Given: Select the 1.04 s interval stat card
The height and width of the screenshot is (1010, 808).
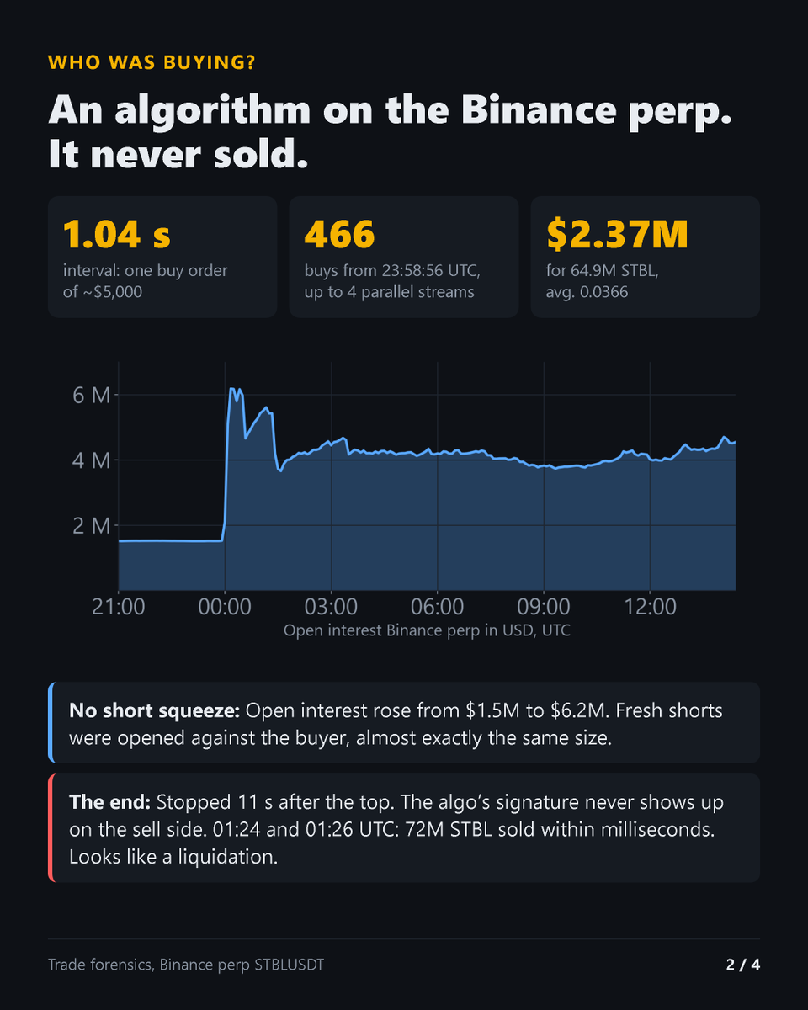Looking at the screenshot, I should pyautogui.click(x=162, y=257).
